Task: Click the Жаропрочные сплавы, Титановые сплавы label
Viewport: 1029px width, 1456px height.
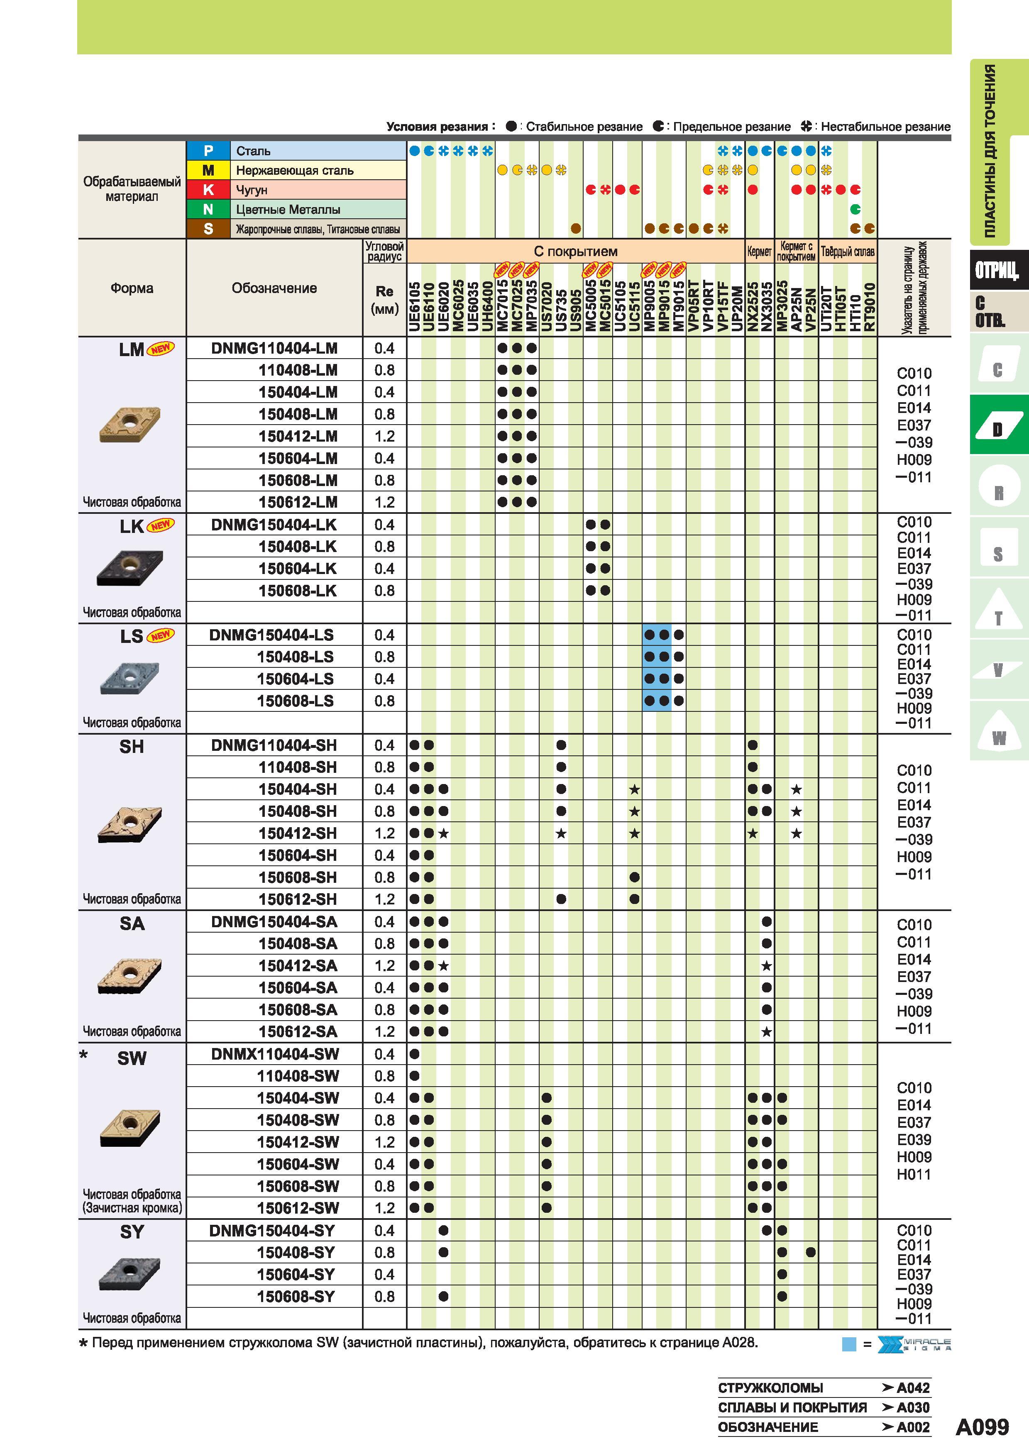Action: click(x=318, y=229)
